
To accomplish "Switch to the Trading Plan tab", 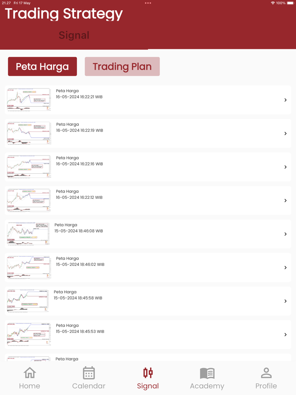I will coord(122,67).
